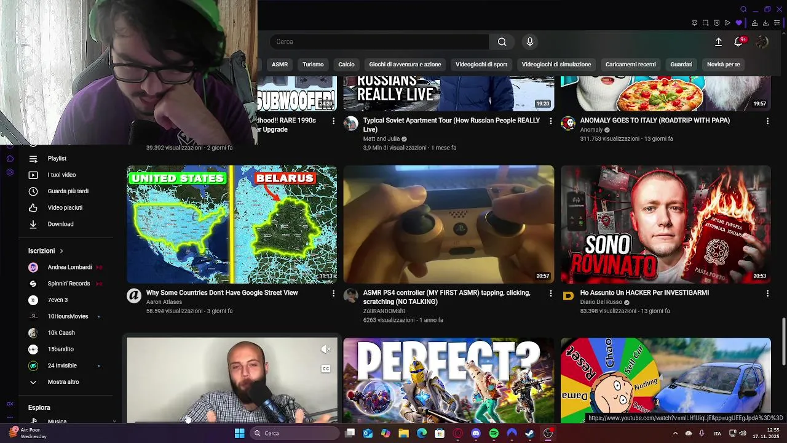
Task: Select the Calcio filter chip
Action: pos(346,64)
